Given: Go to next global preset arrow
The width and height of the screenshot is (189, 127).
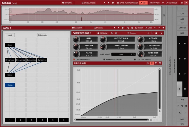Looking at the screenshot, I should point(109,3).
